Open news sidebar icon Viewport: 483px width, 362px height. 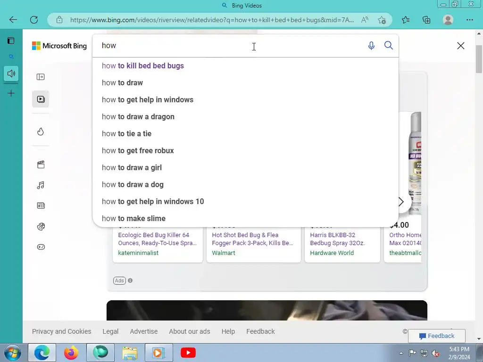[41, 206]
